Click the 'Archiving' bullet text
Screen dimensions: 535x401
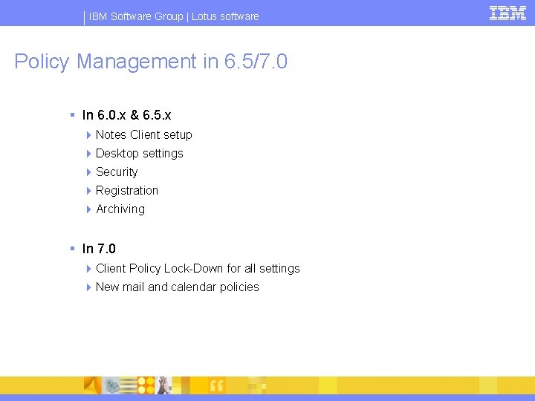pyautogui.click(x=120, y=209)
